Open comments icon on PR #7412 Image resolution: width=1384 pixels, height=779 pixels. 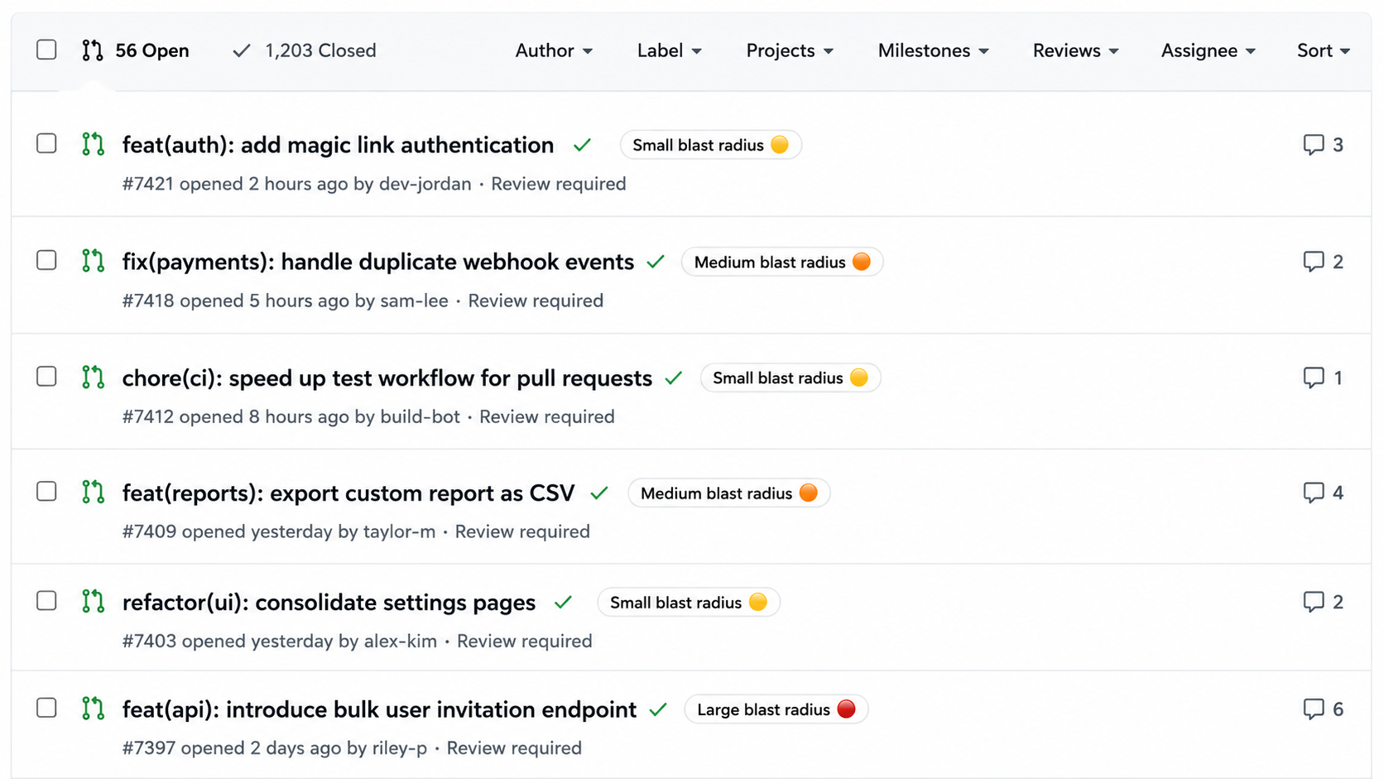tap(1314, 377)
